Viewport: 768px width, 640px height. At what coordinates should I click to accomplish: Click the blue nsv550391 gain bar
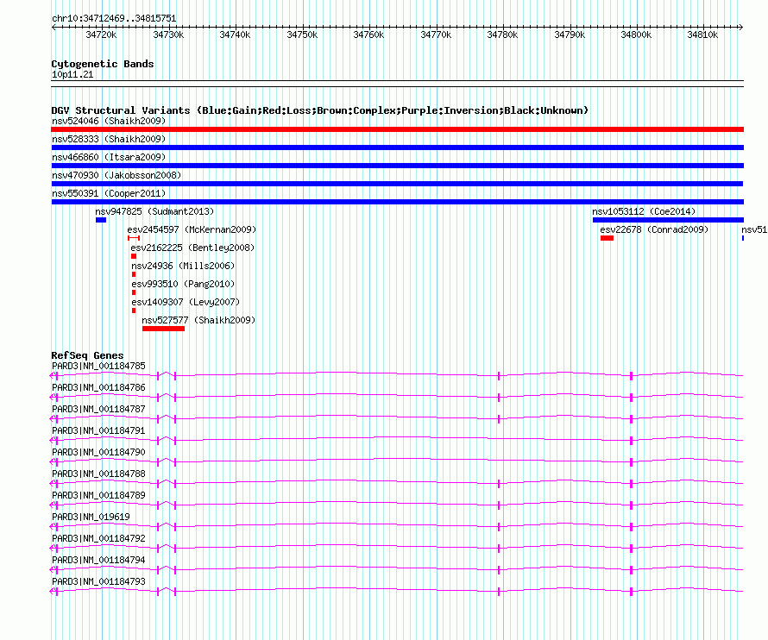pos(397,202)
